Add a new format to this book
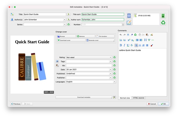This screenshot has width=178, height=117. pos(163,16)
